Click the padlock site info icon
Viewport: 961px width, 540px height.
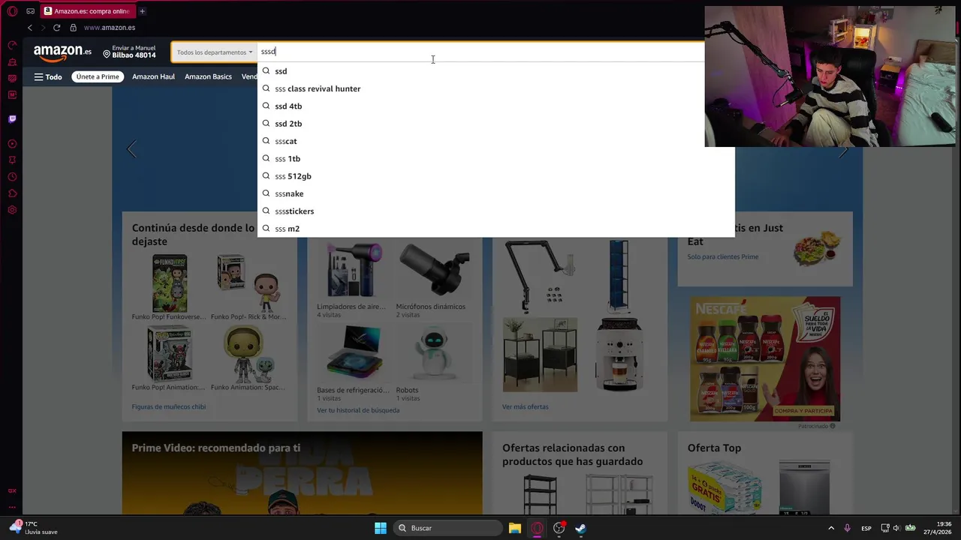(73, 28)
